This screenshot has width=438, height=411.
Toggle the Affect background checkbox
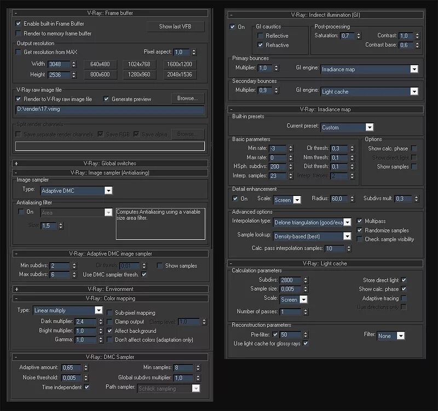109,331
